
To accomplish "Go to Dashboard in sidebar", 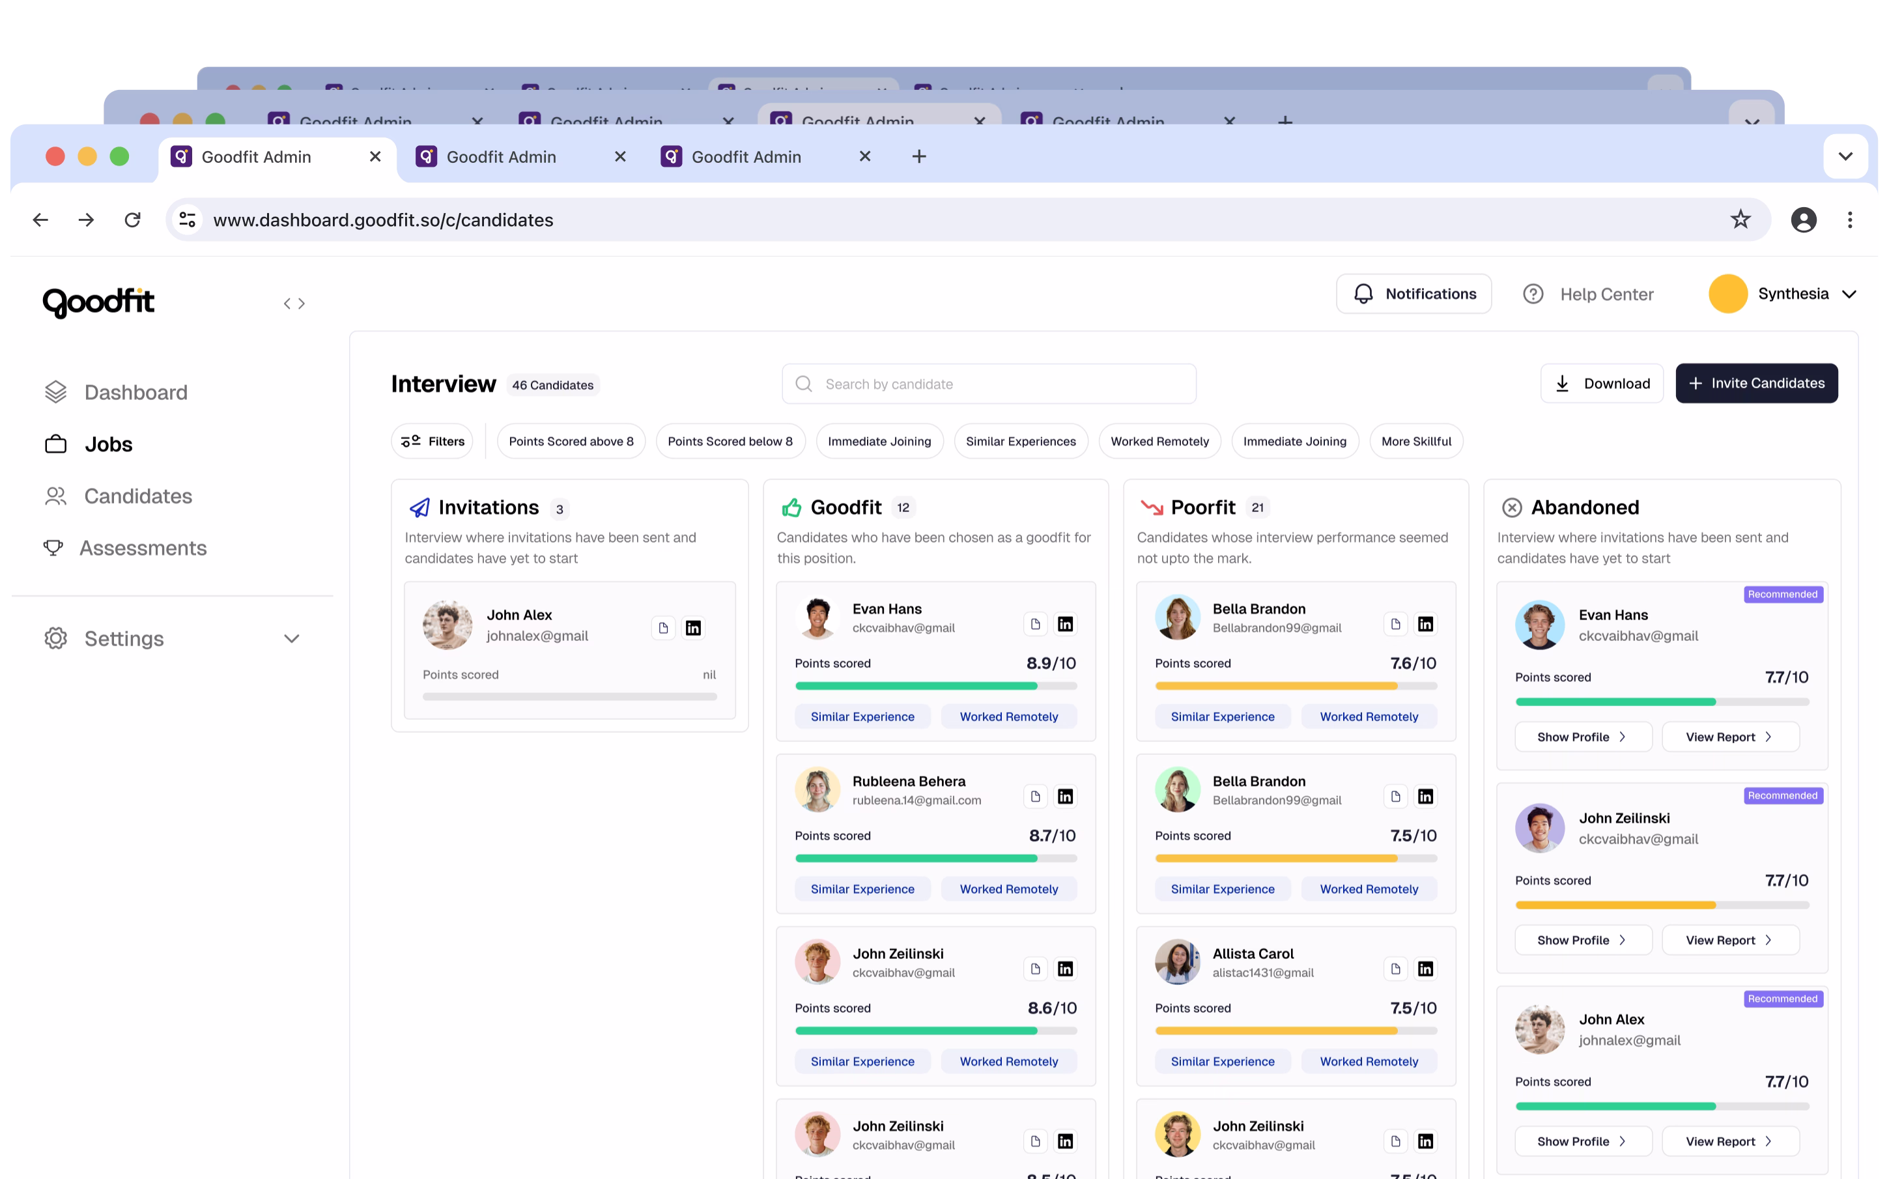I will click(116, 392).
